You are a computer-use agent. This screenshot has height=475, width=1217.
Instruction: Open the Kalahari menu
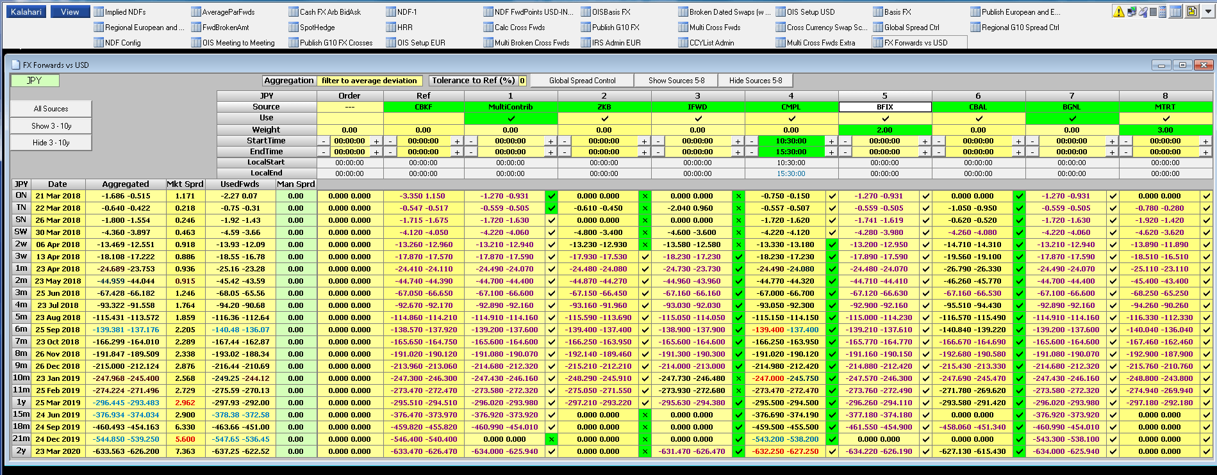26,12
